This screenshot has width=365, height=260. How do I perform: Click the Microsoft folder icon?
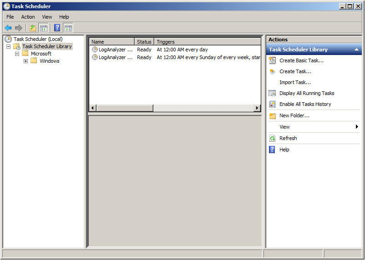tap(25, 54)
